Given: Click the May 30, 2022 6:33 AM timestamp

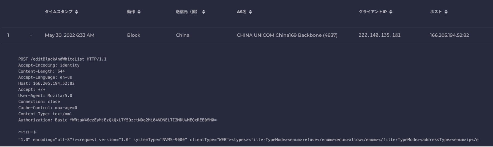Looking at the screenshot, I should pyautogui.click(x=69, y=35).
